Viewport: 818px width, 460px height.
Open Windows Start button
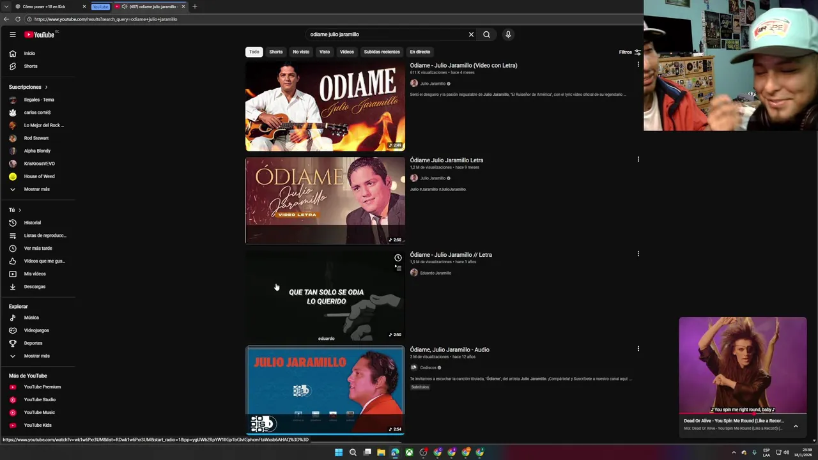pyautogui.click(x=339, y=452)
